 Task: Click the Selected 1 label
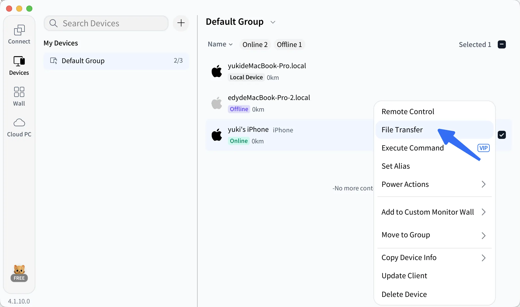[475, 44]
